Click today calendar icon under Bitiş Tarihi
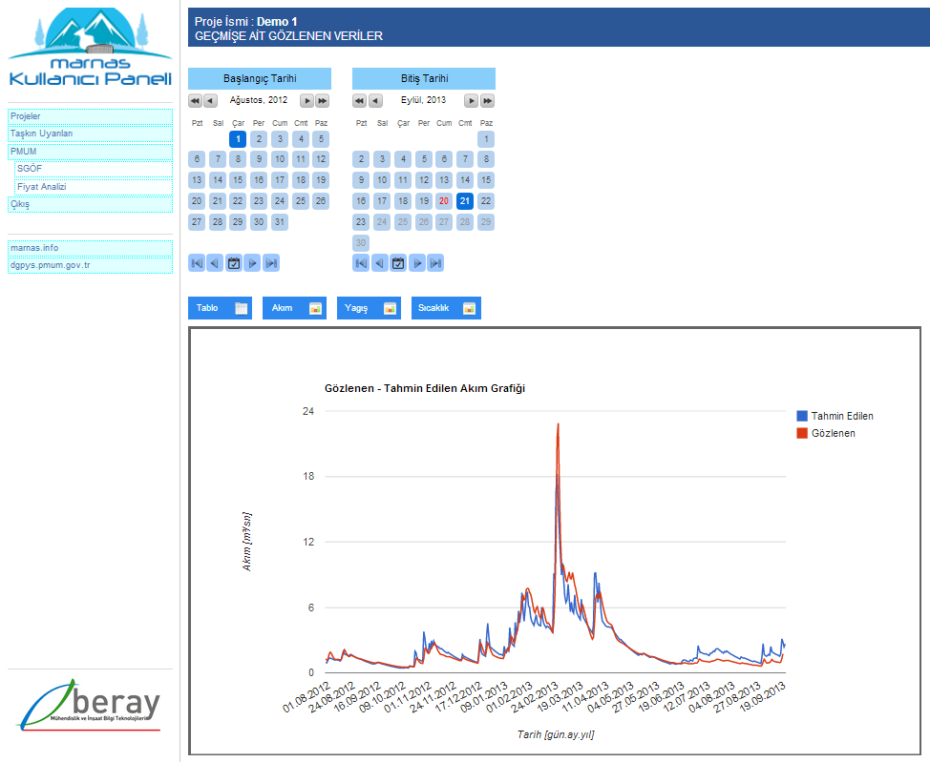This screenshot has width=930, height=762. 398,262
